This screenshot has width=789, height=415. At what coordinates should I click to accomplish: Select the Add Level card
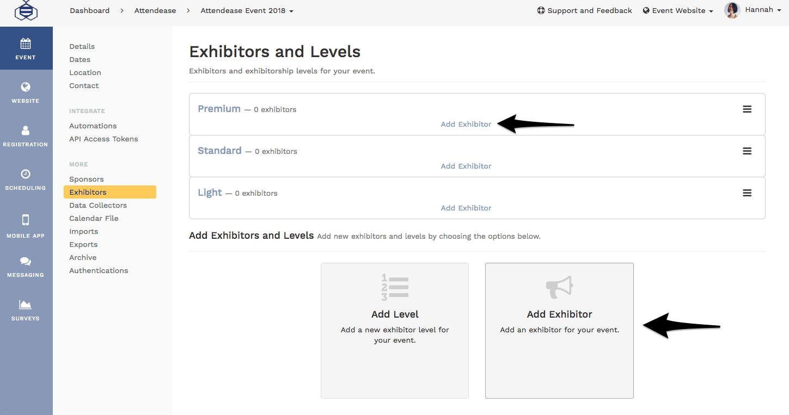(x=394, y=330)
